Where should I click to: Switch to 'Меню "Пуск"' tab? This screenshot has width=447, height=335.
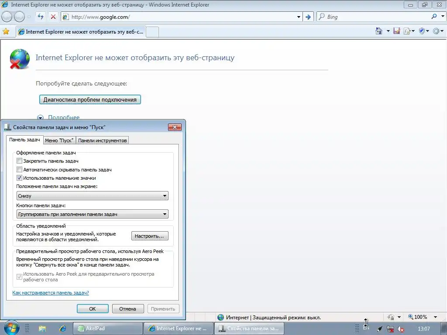tap(59, 140)
